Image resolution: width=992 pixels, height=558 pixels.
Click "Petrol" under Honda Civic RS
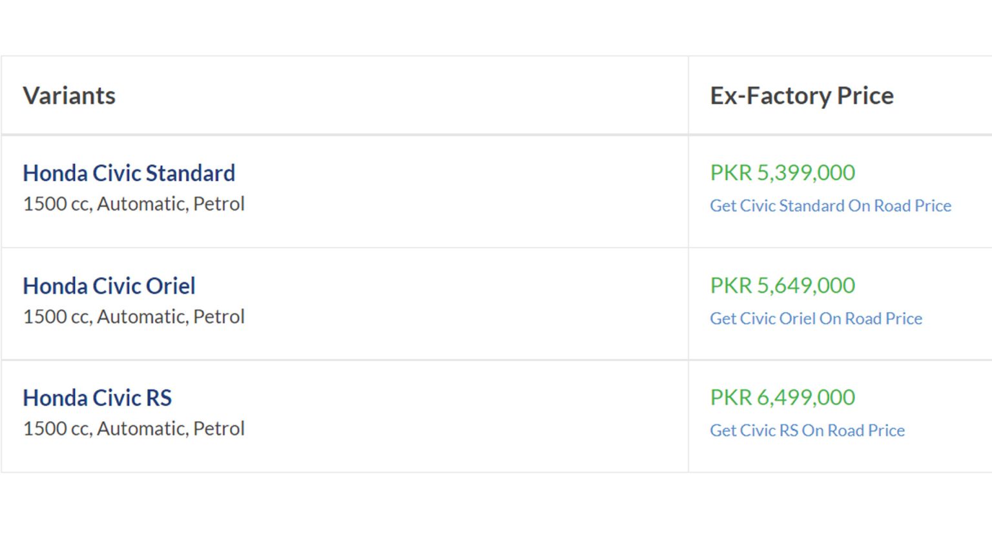[x=219, y=429]
